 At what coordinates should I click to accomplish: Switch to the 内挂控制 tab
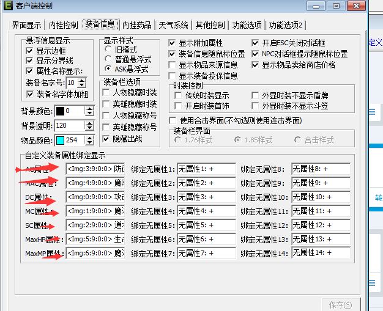(63, 25)
